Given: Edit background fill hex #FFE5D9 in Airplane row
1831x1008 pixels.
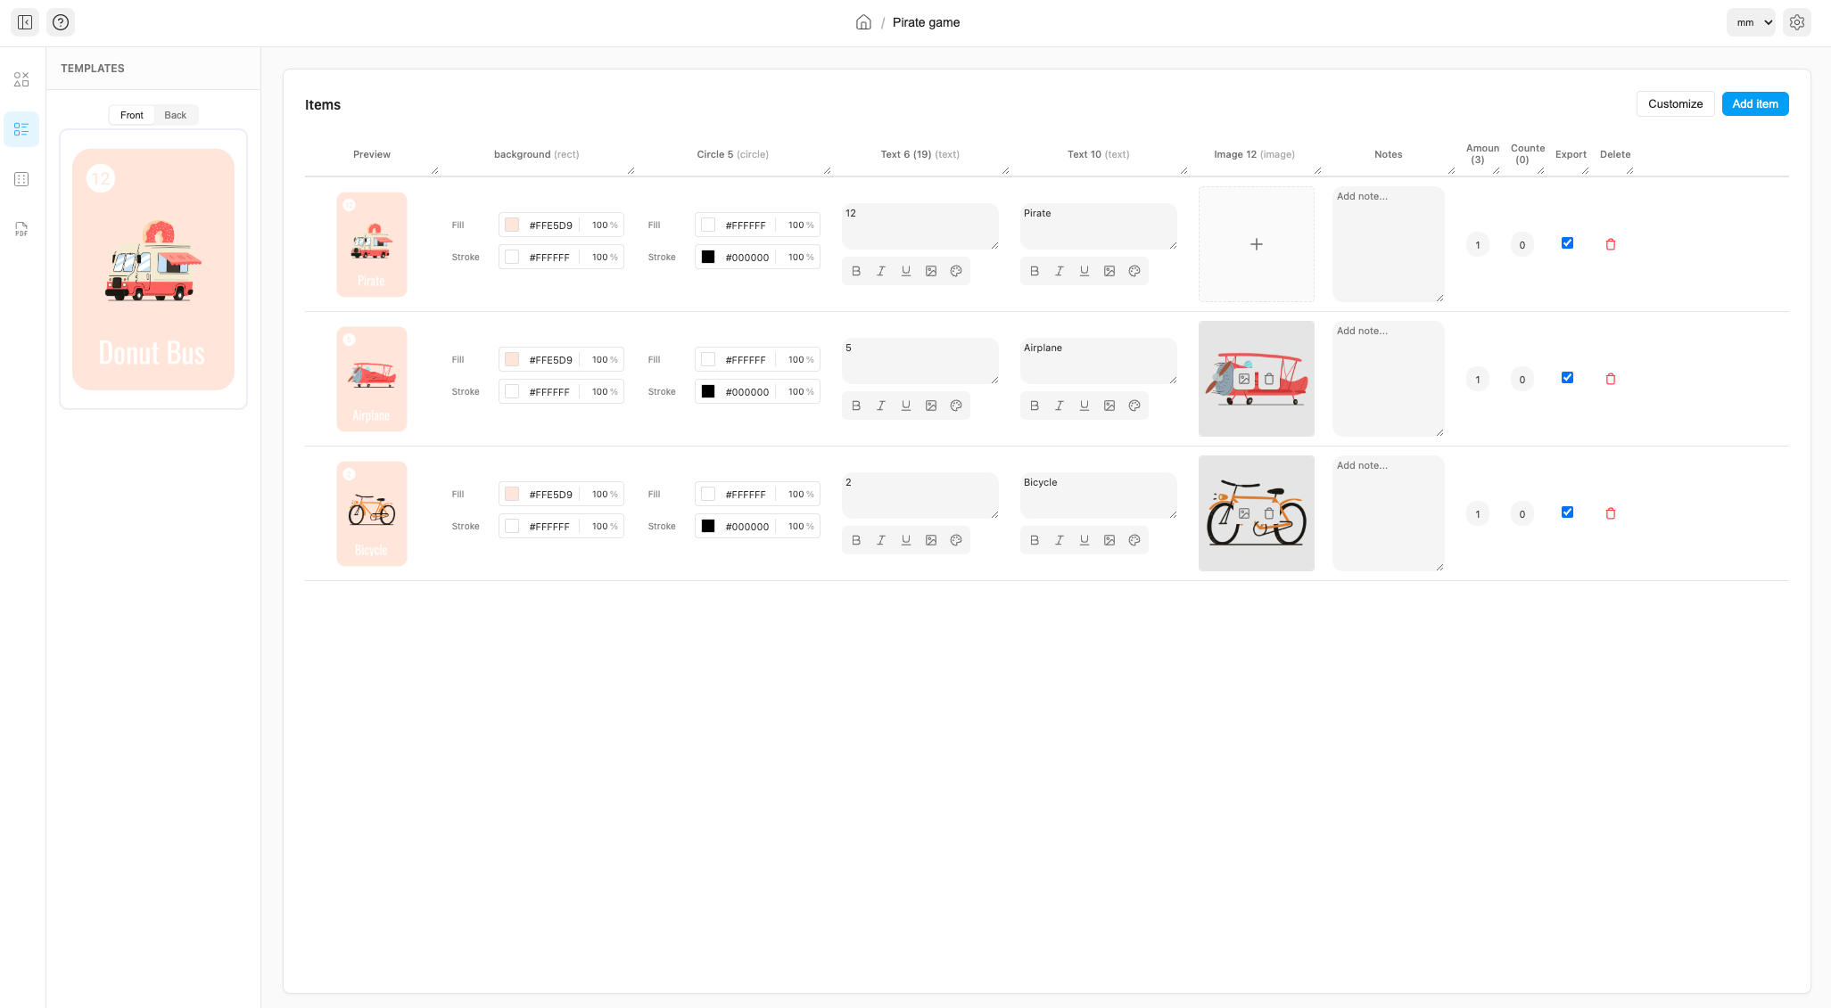Looking at the screenshot, I should coord(551,360).
